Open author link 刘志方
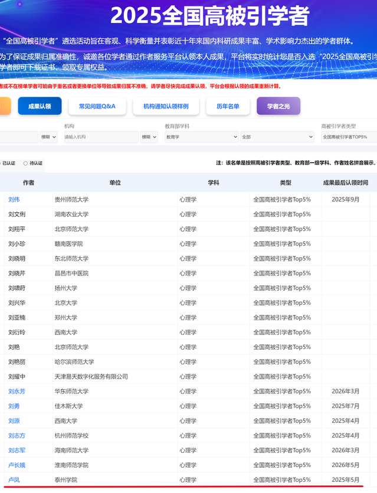This screenshot has height=493, width=377. (x=17, y=435)
